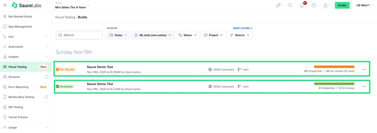Open the notifications bell icon
Viewport: 377px width, 133px height.
coord(302,5)
